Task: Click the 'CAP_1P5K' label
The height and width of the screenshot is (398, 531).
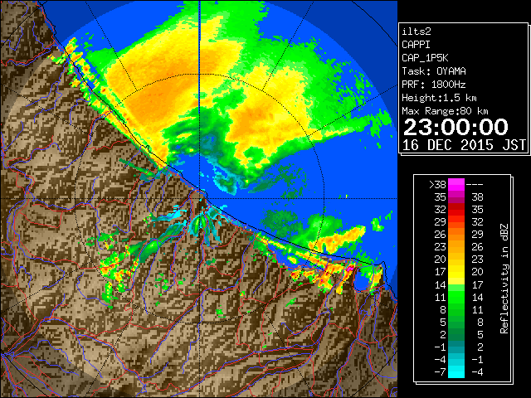Action: (425, 58)
